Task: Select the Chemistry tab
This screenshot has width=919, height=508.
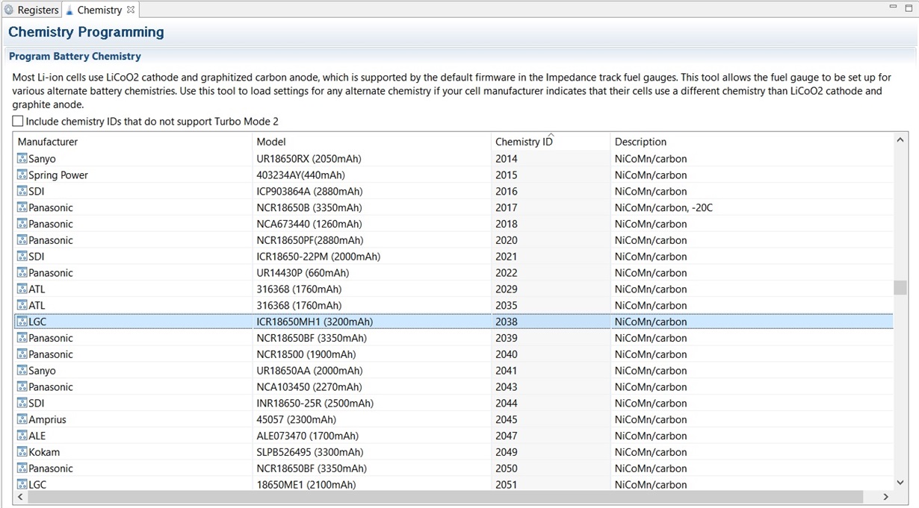Action: tap(99, 10)
